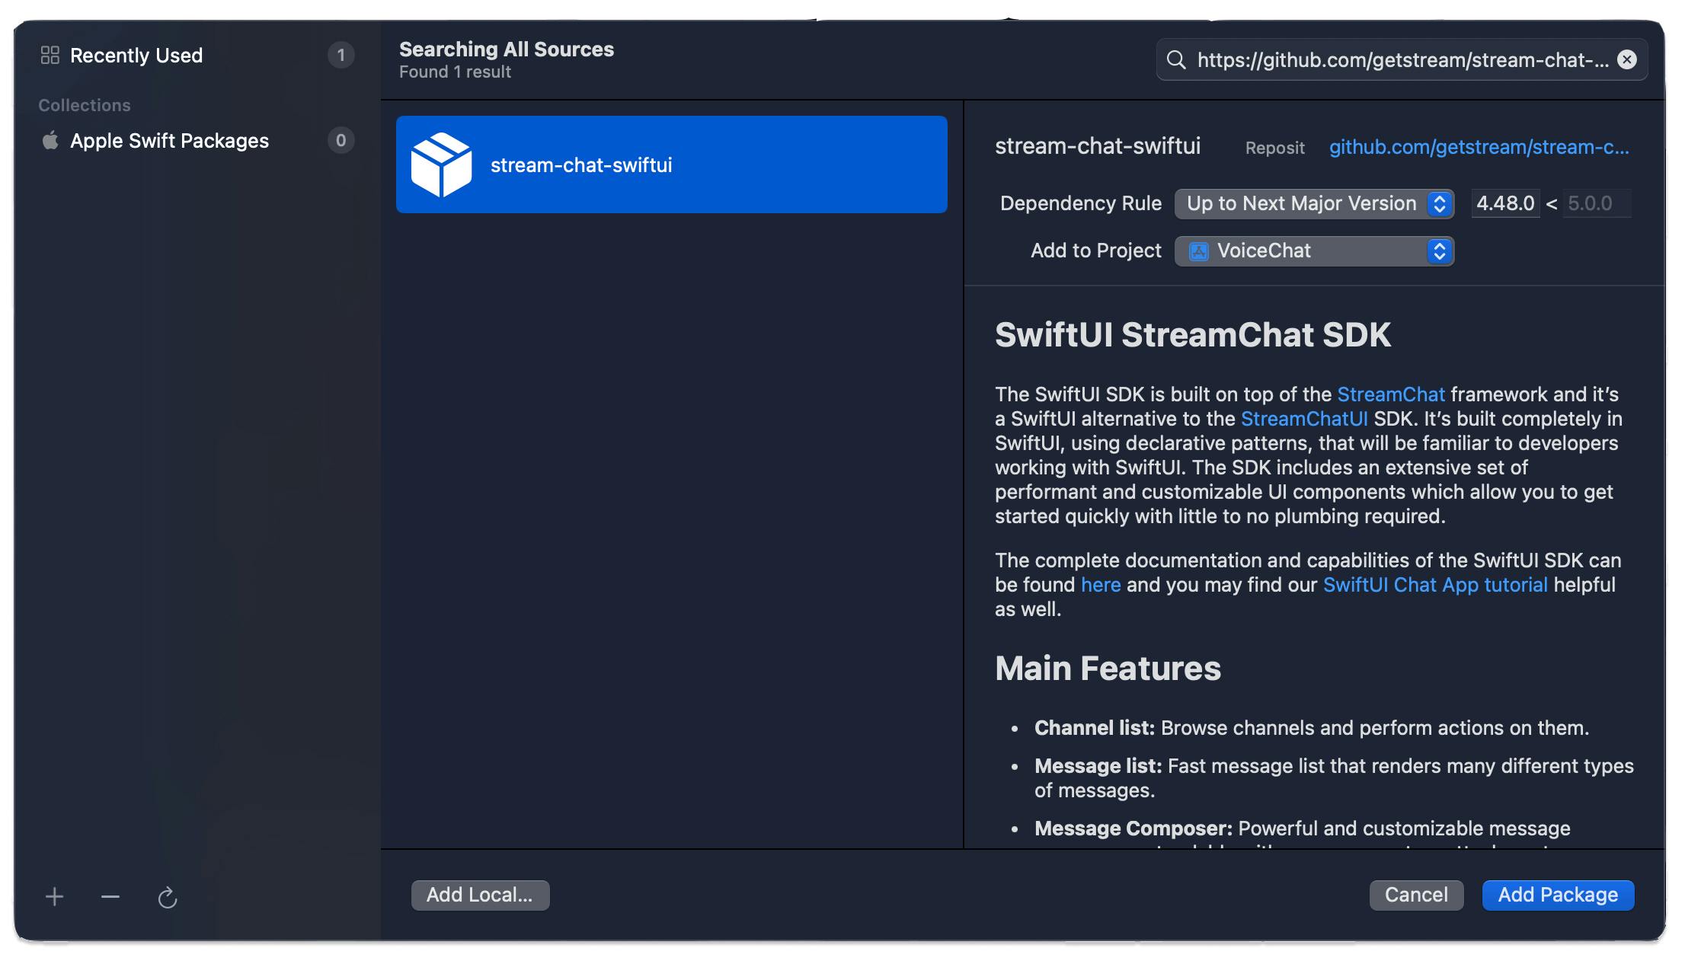The image size is (1685, 961).
Task: Click the Recently Used panel icon
Action: pyautogui.click(x=47, y=54)
